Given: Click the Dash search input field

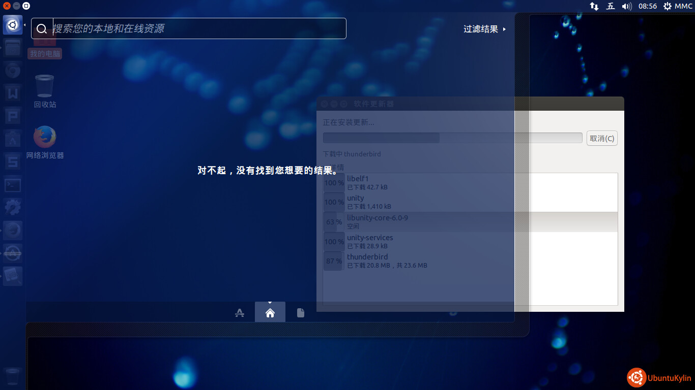Looking at the screenshot, I should click(198, 29).
